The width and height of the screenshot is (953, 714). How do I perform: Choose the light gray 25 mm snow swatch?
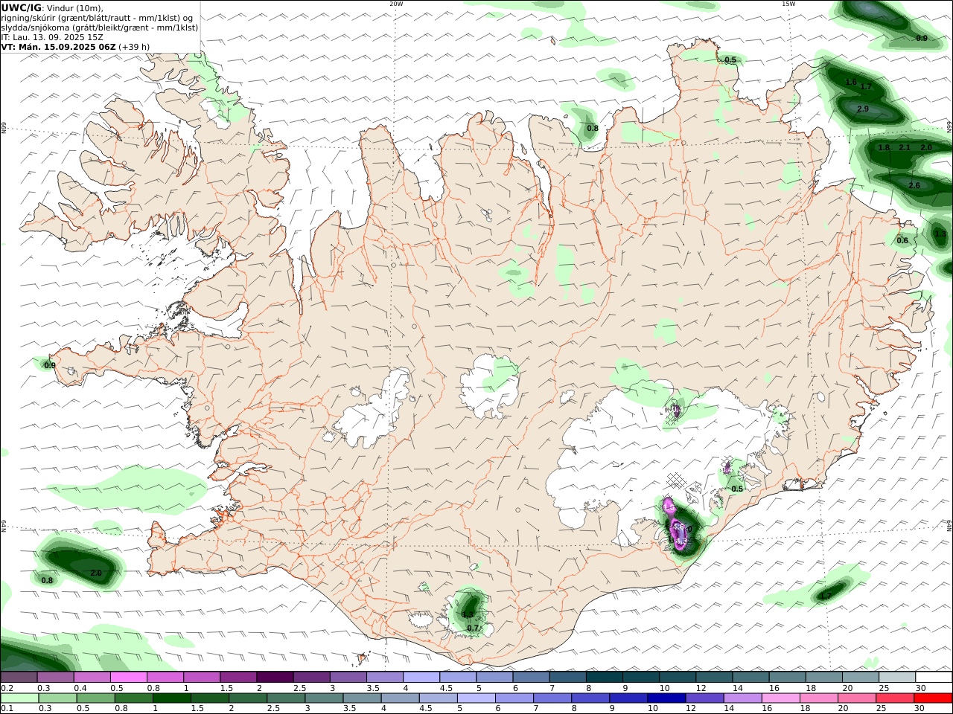pyautogui.click(x=897, y=677)
